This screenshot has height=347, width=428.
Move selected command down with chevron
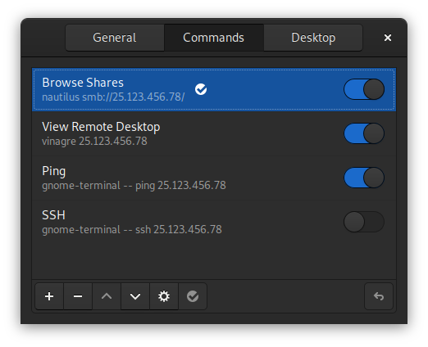pos(135,296)
